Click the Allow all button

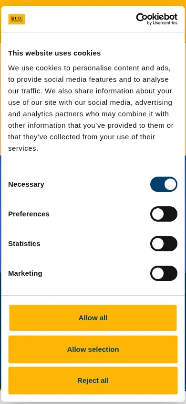pos(93,318)
